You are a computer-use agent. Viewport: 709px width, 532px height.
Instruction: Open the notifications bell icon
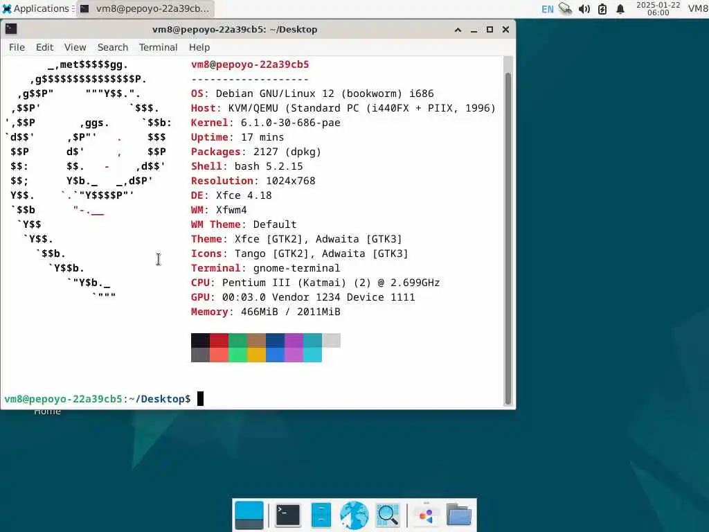pos(620,9)
